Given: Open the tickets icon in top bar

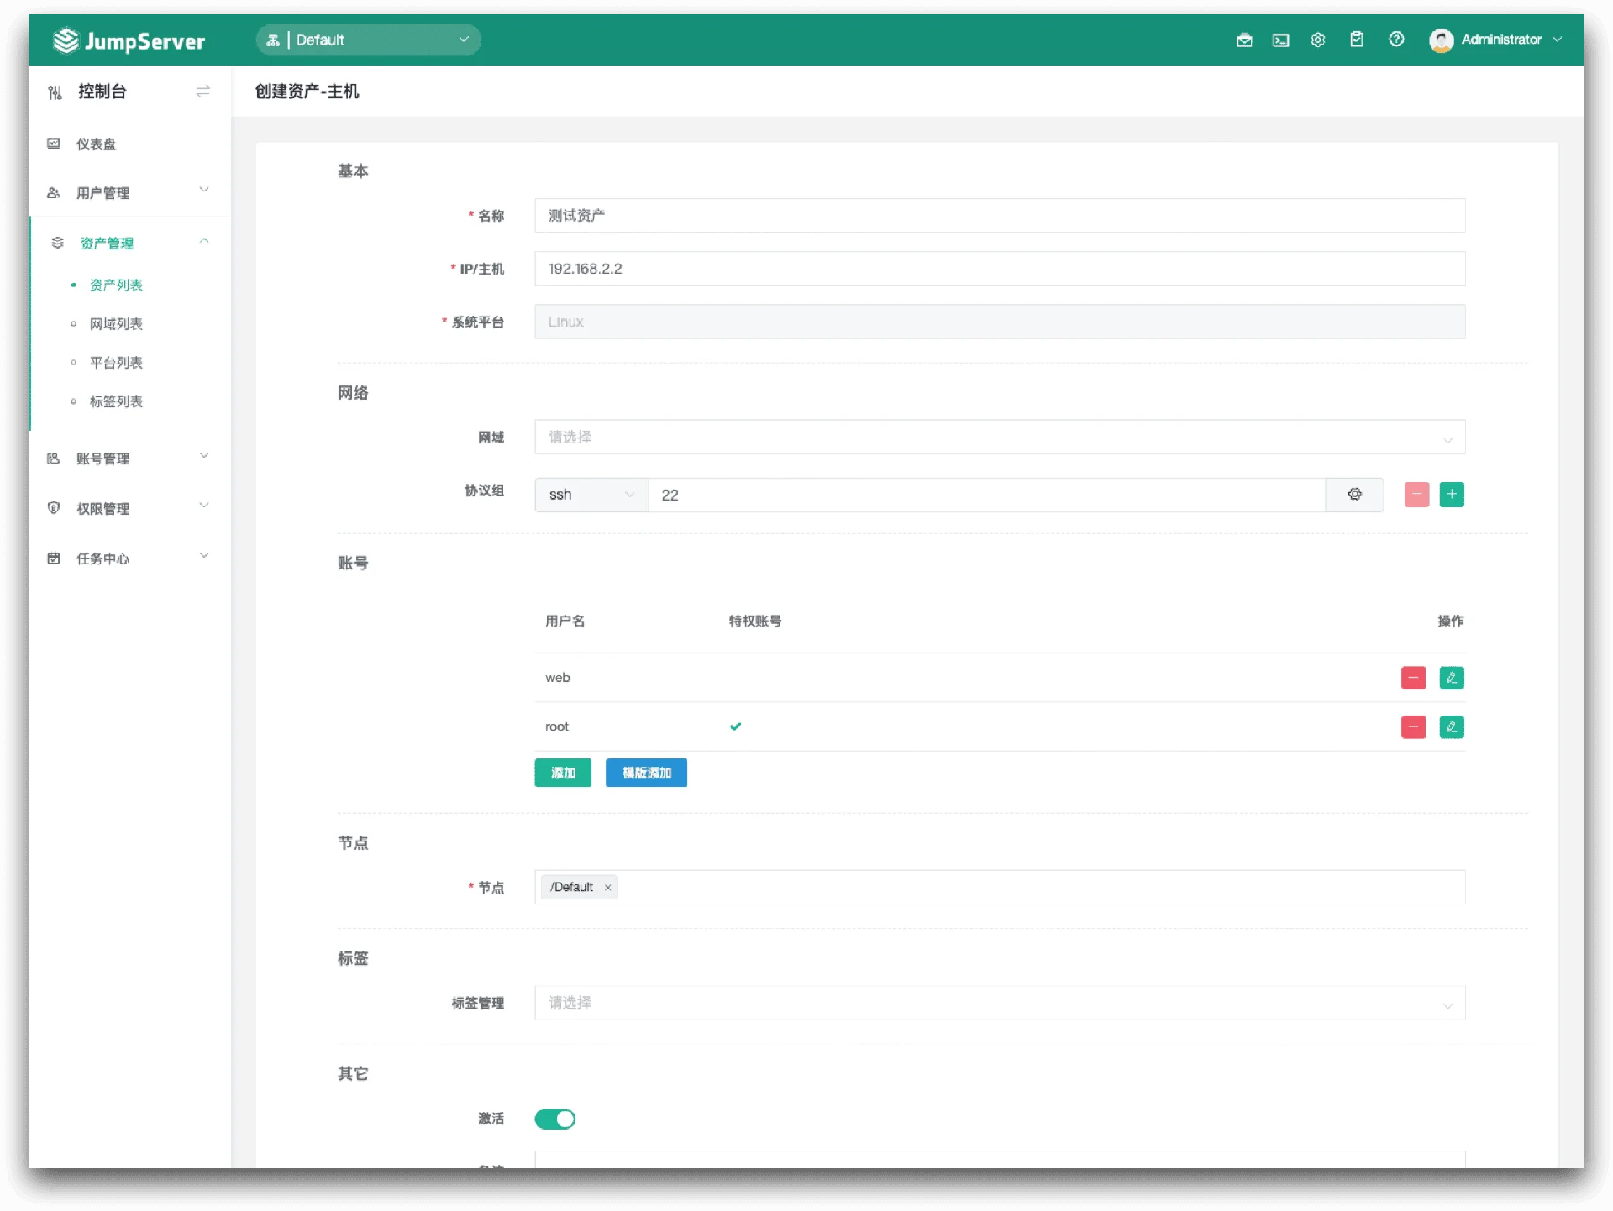Looking at the screenshot, I should [1244, 39].
